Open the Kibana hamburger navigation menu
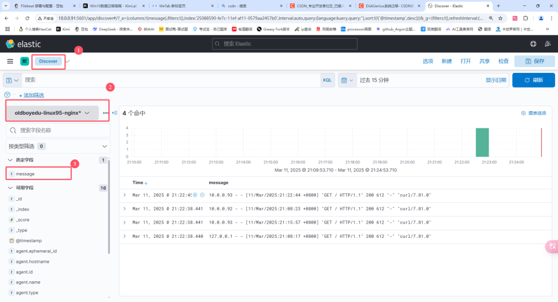Viewport: 558px width, 302px height. click(10, 61)
